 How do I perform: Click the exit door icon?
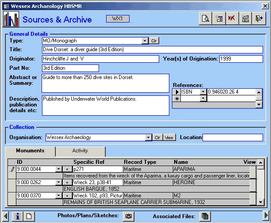[259, 19]
